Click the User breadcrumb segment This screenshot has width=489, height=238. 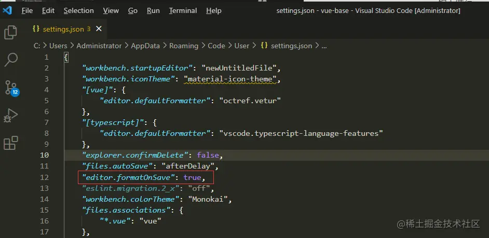pos(242,46)
